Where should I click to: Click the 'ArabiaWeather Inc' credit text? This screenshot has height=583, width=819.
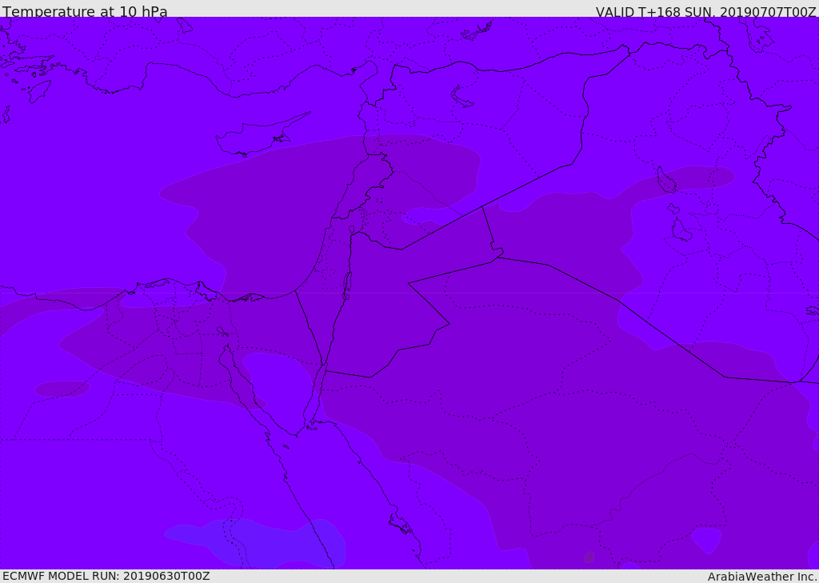click(x=762, y=577)
